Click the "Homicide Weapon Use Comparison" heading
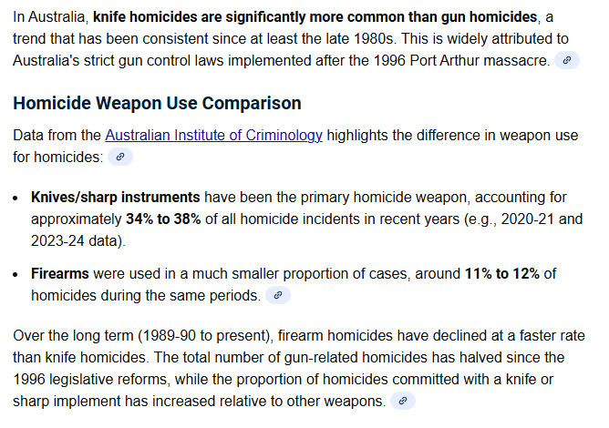 tap(157, 103)
